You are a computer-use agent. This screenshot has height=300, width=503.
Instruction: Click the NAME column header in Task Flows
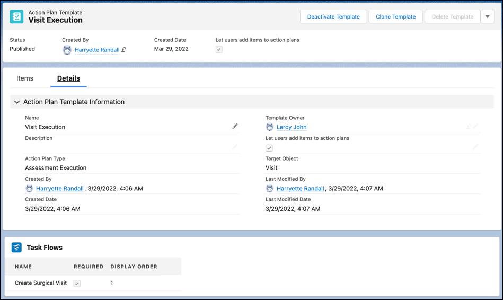(23, 267)
